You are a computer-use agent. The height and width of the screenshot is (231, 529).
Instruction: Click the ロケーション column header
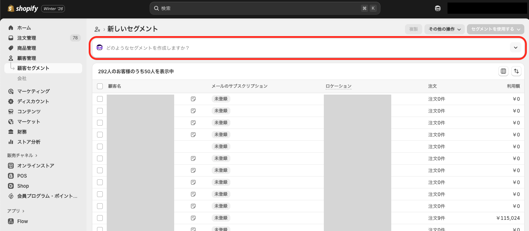click(x=338, y=86)
